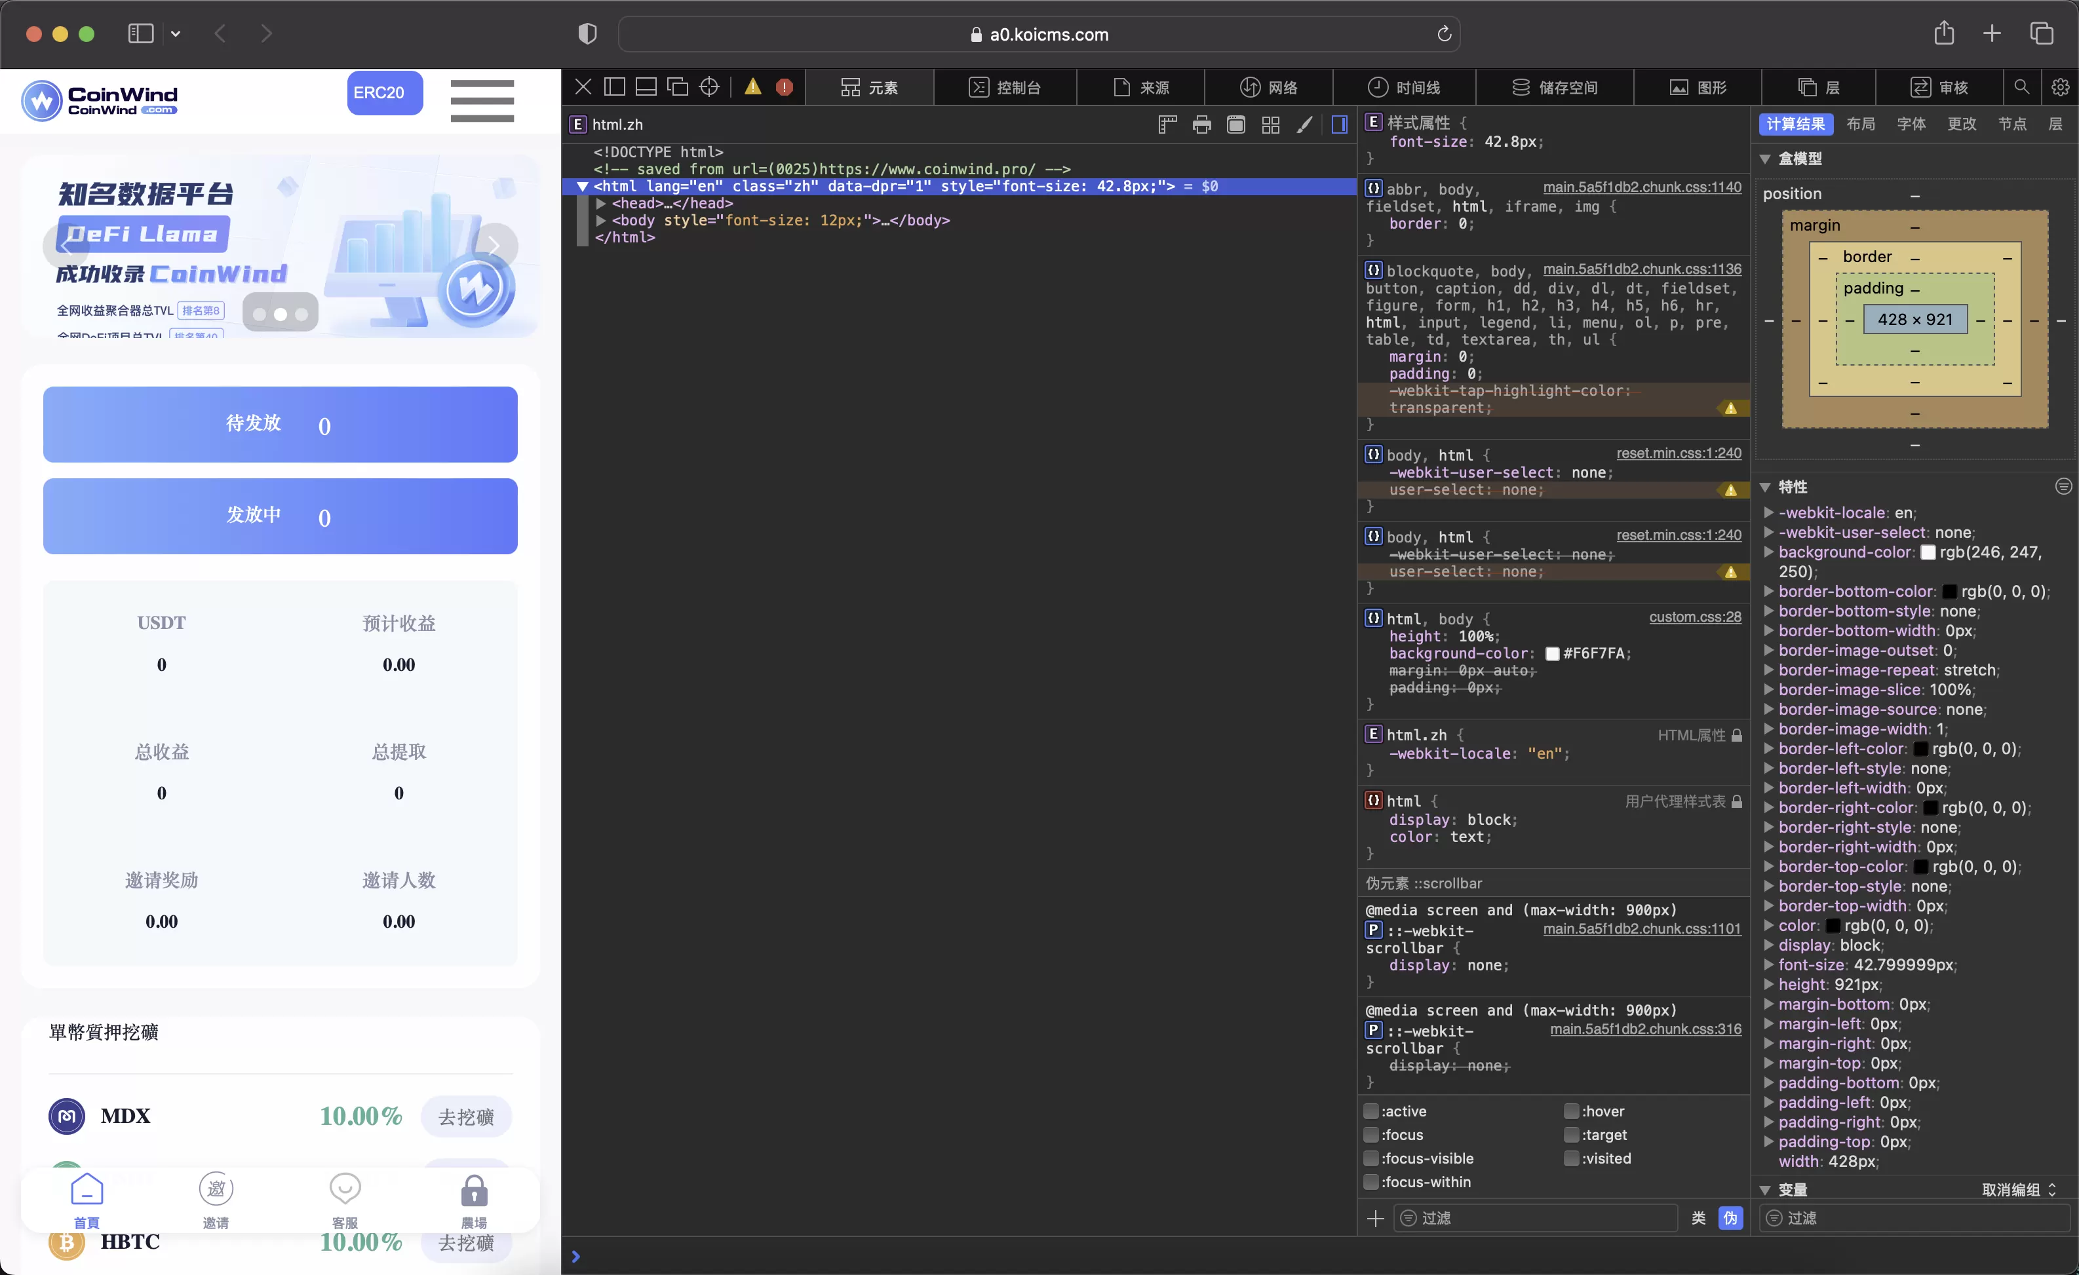Enable the :target pseudo-class checkbox
This screenshot has height=1275, width=2079.
1571,1134
